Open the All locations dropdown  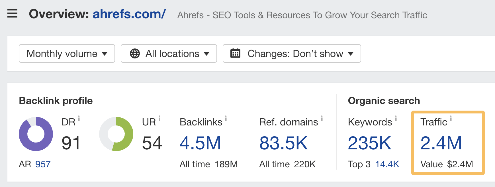169,54
